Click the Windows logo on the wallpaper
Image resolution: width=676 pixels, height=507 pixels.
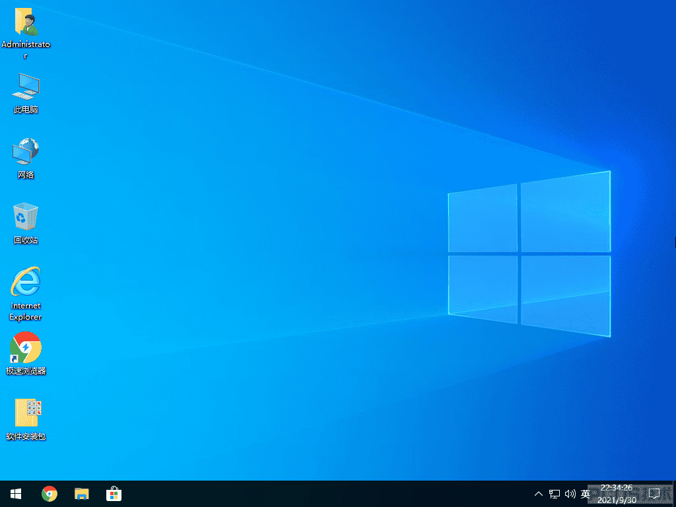pyautogui.click(x=529, y=254)
